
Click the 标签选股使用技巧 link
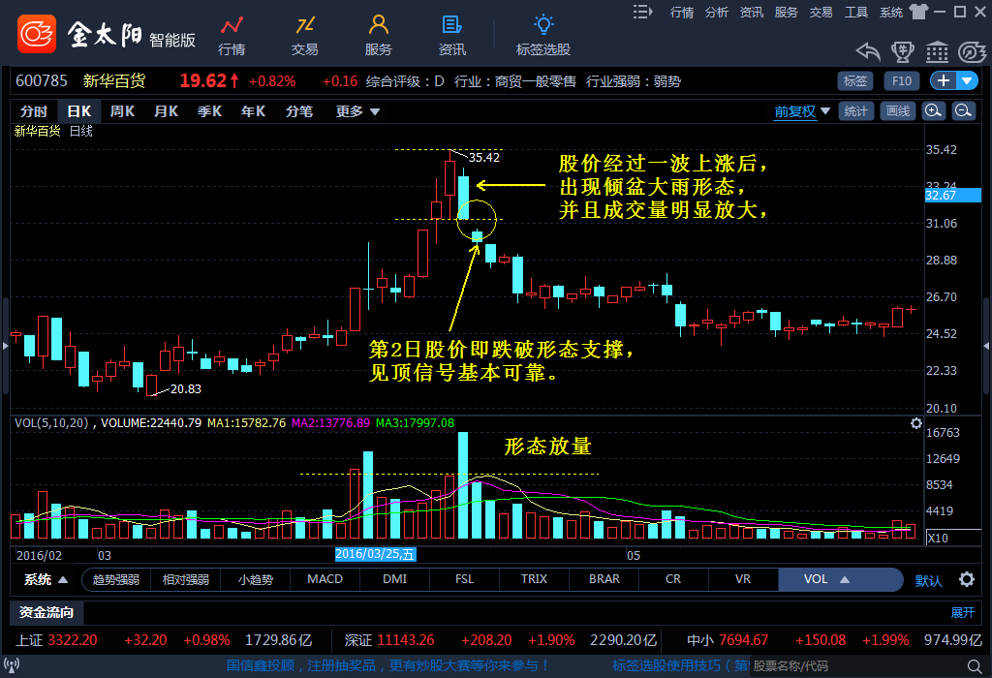coord(679,665)
